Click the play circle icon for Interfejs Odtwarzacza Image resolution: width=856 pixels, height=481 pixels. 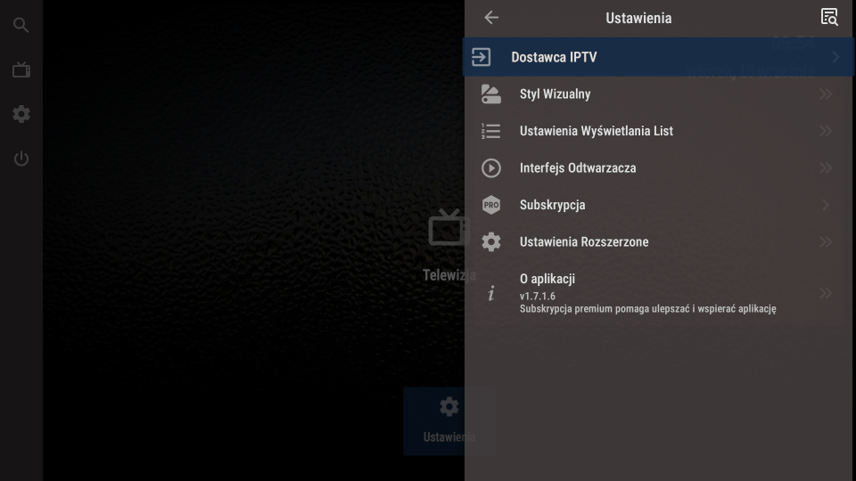(491, 168)
